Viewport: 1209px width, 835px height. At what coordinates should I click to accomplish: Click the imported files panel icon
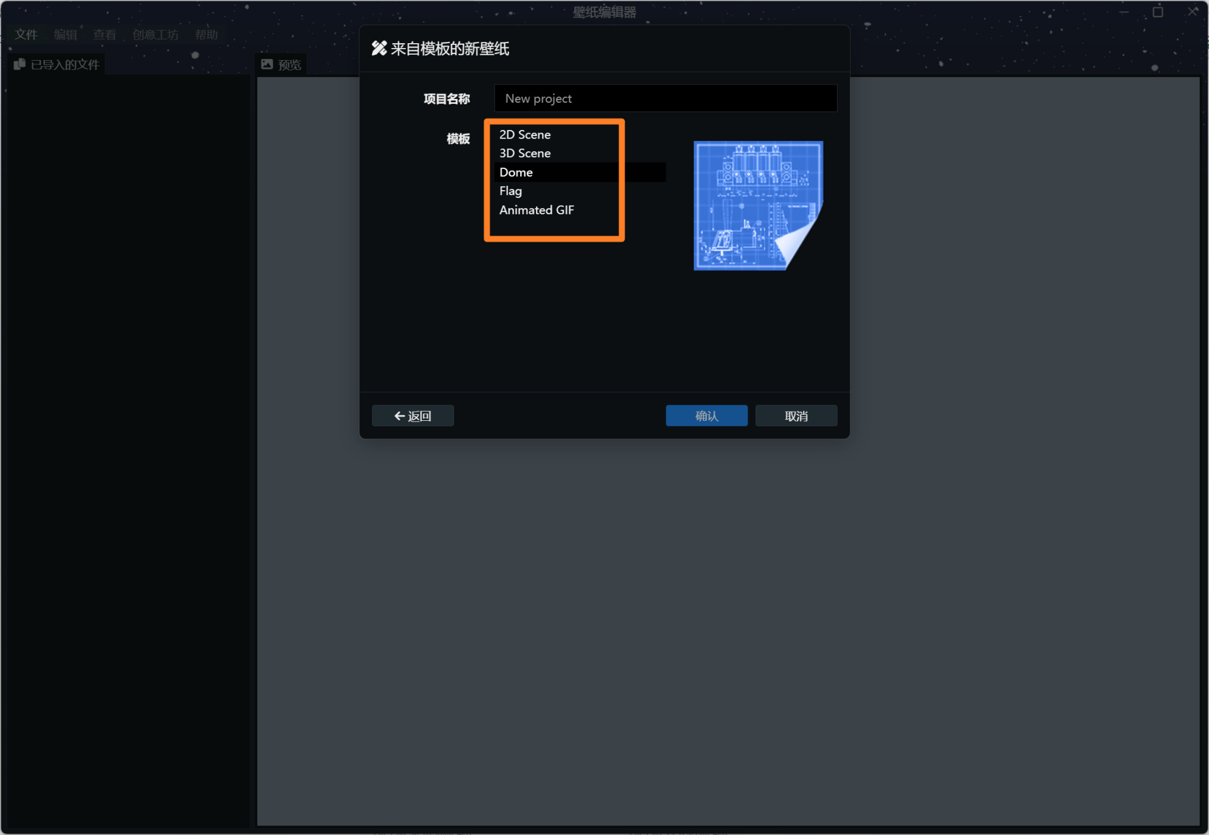point(19,64)
